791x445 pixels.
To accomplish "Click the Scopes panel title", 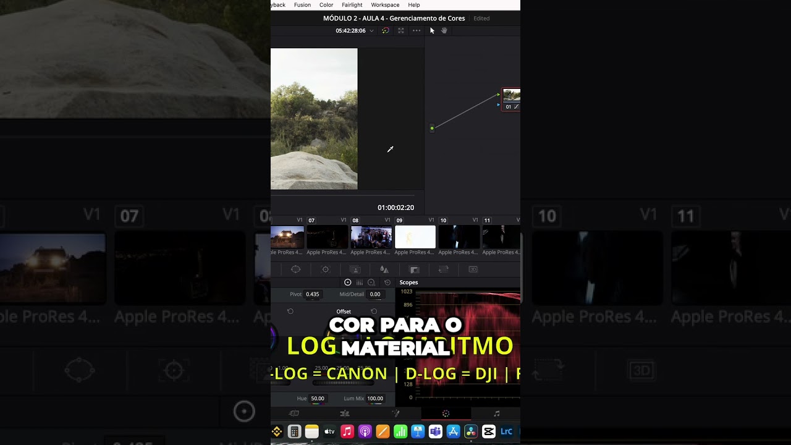I will point(408,282).
